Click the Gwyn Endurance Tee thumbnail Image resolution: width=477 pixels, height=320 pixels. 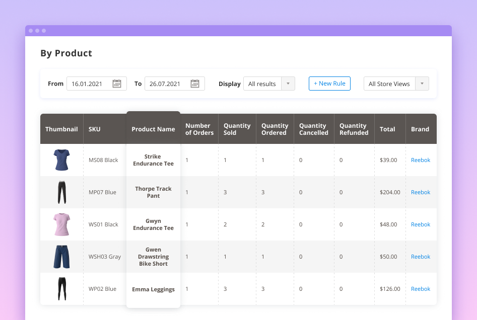[61, 224]
